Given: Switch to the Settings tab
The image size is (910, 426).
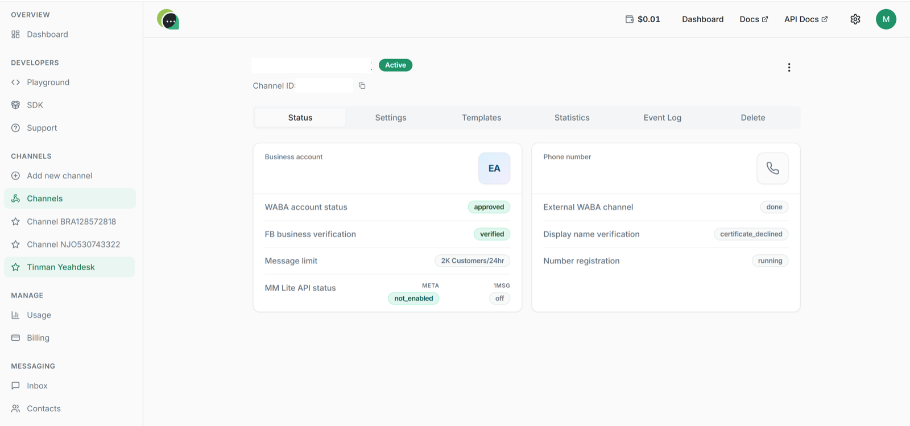Looking at the screenshot, I should [x=391, y=118].
